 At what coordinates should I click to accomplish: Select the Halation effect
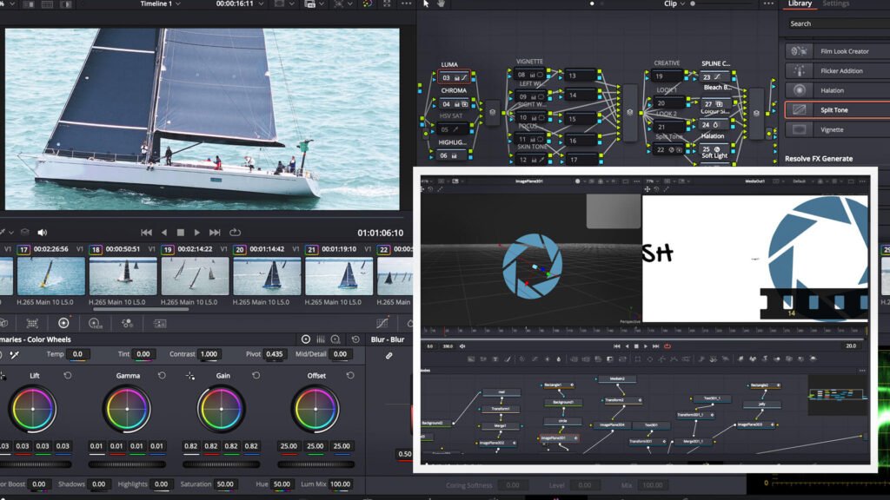tap(838, 90)
